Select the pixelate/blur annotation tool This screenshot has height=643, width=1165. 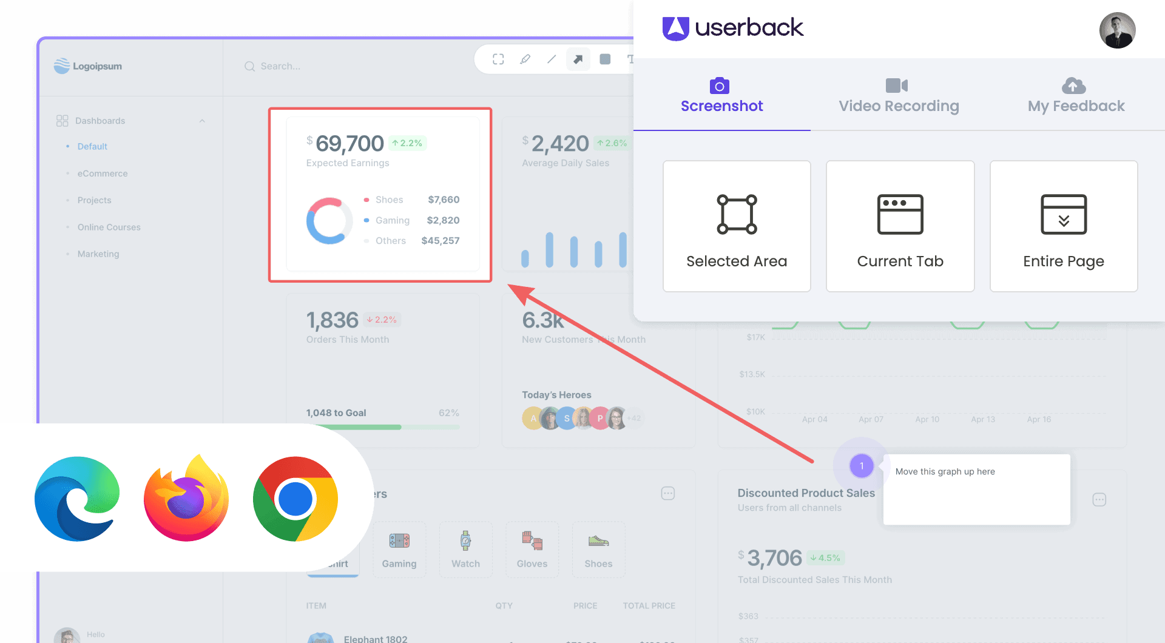click(x=605, y=59)
